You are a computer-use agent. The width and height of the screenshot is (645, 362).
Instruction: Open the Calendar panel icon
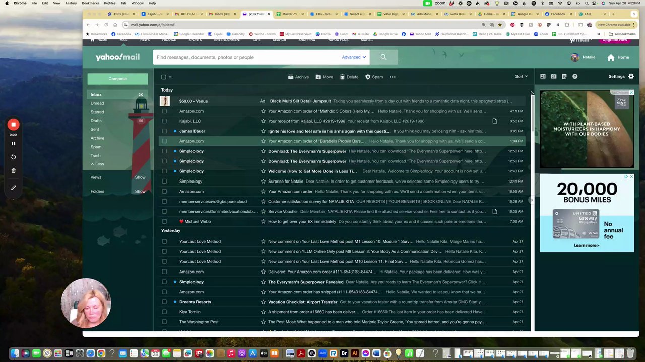(x=553, y=76)
